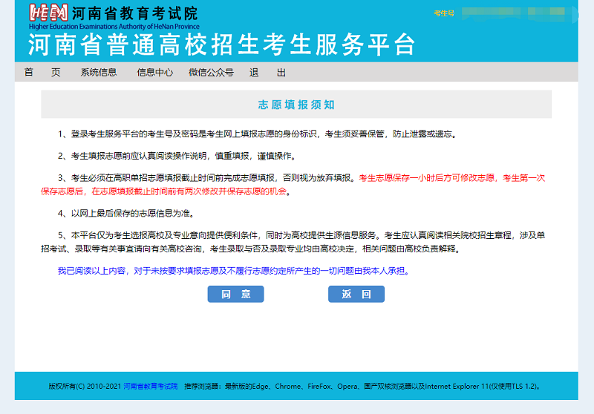
Task: Go to 首页 in the navigation bar
Action: click(42, 72)
